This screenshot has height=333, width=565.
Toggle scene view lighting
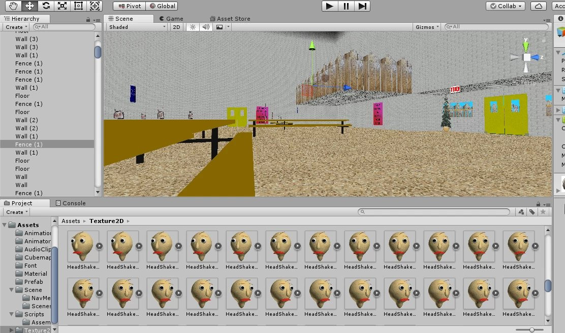[x=192, y=26]
